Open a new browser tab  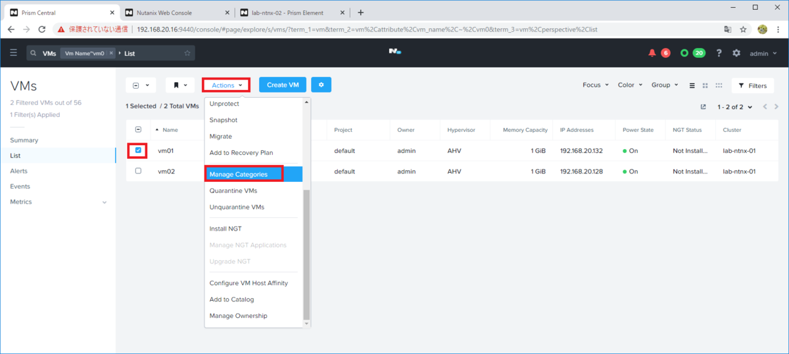(360, 12)
